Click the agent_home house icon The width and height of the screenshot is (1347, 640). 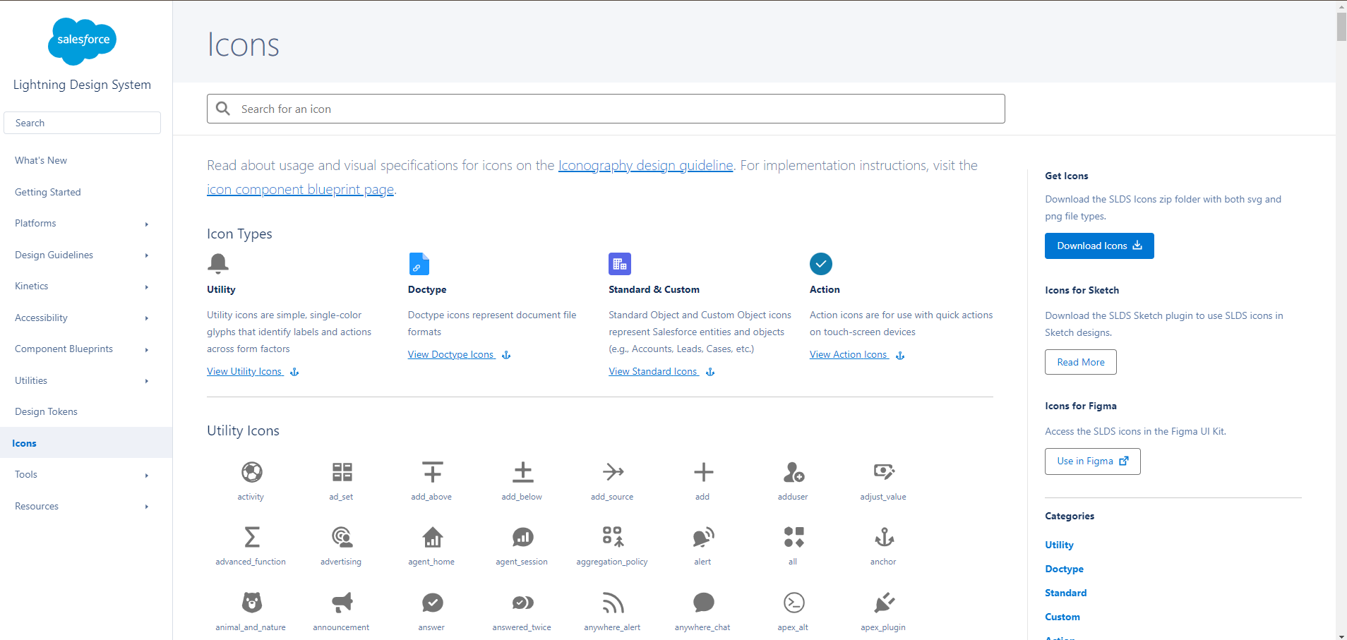click(432, 537)
